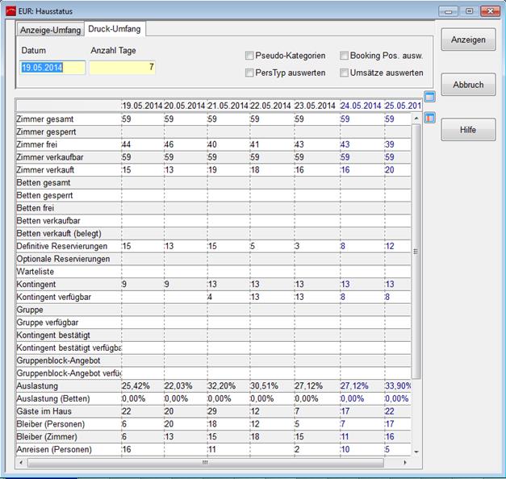The image size is (506, 479).
Task: Switch to the Anzeige-Umfang tab
Action: click(50, 31)
